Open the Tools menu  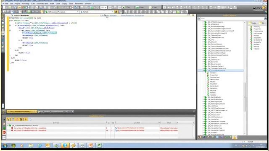click(x=71, y=3)
